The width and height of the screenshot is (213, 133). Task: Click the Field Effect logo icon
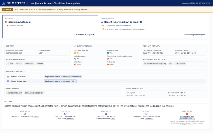tap(4, 3)
